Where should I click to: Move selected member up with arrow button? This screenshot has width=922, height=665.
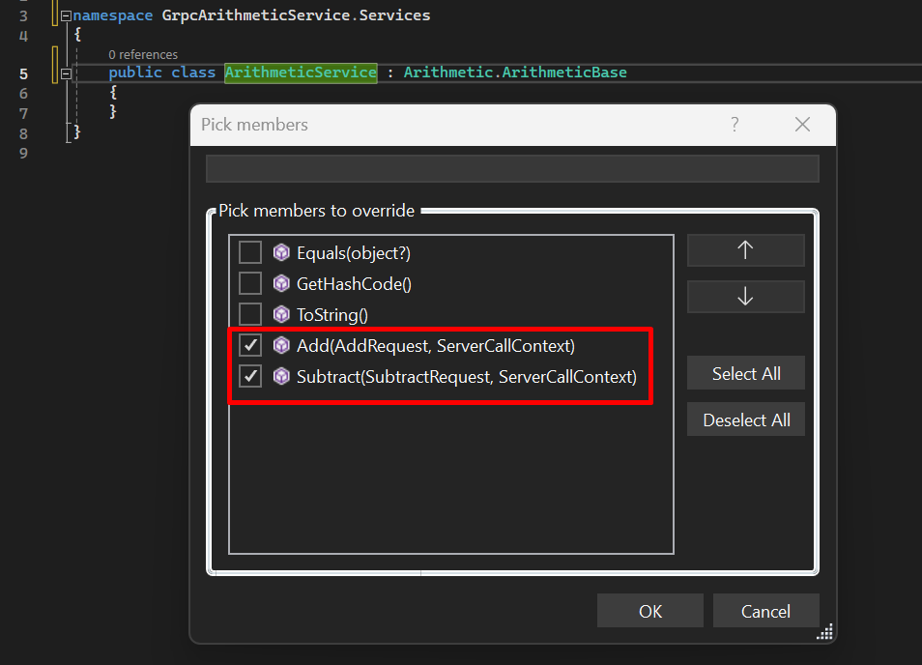pyautogui.click(x=745, y=249)
